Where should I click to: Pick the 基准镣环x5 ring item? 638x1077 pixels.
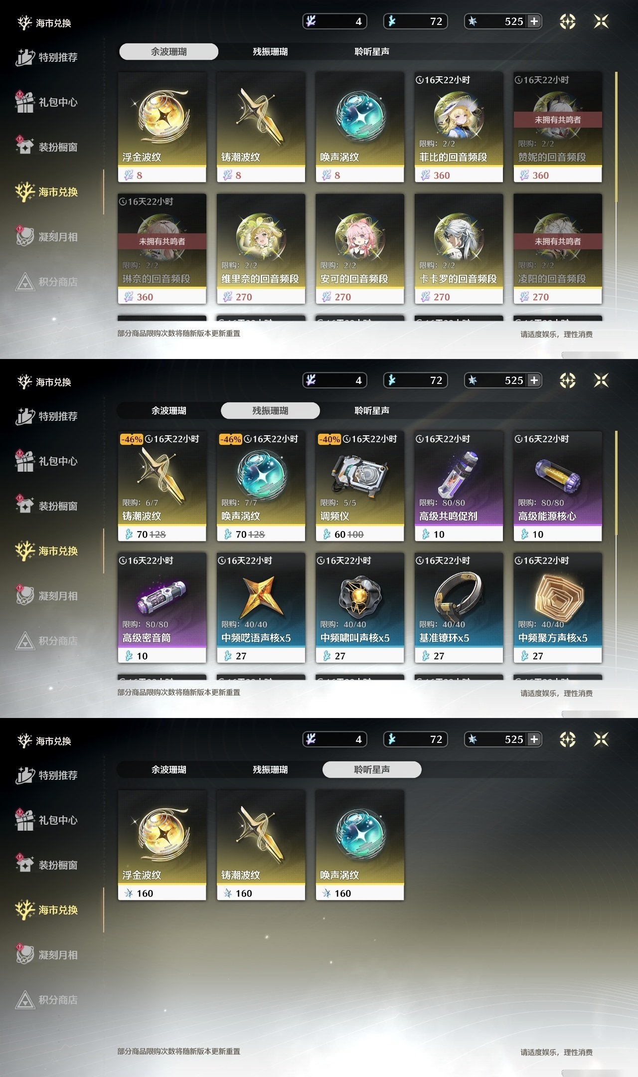(459, 608)
